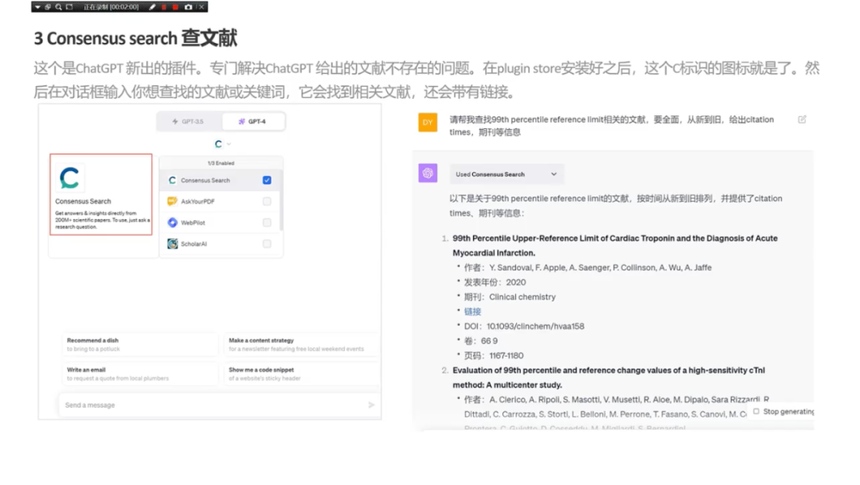Uncheck the Consensus Search plugin checkbox
Viewport: 860px width, 485px height.
coord(267,180)
